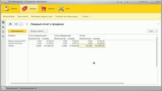Open the Заказ клиента link
The width and height of the screenshot is (162, 91).
click(x=23, y=16)
